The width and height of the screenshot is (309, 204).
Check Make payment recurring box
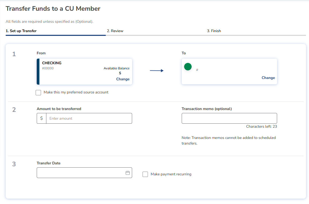(x=145, y=174)
